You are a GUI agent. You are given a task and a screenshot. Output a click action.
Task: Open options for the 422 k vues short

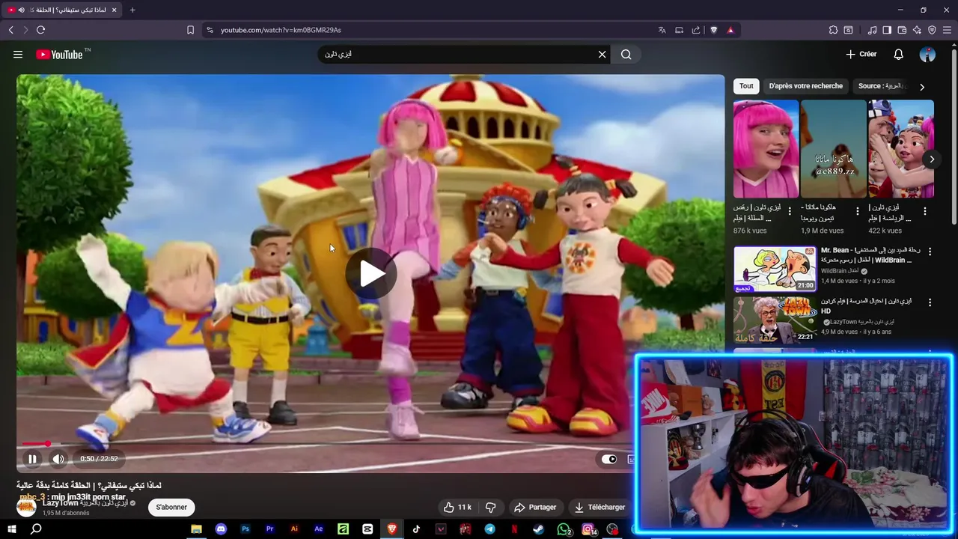[x=925, y=212]
